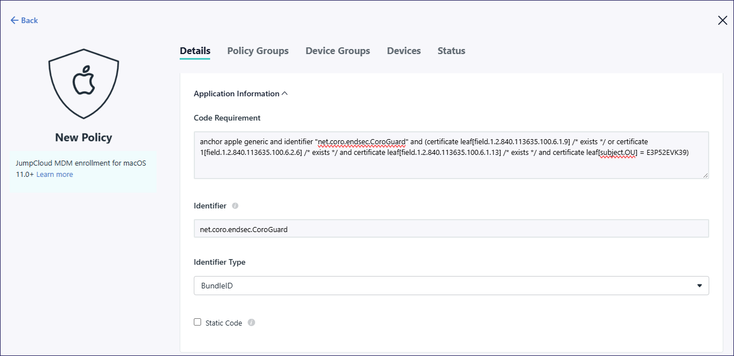This screenshot has width=734, height=356.
Task: Close the New Policy panel with X
Action: (722, 20)
